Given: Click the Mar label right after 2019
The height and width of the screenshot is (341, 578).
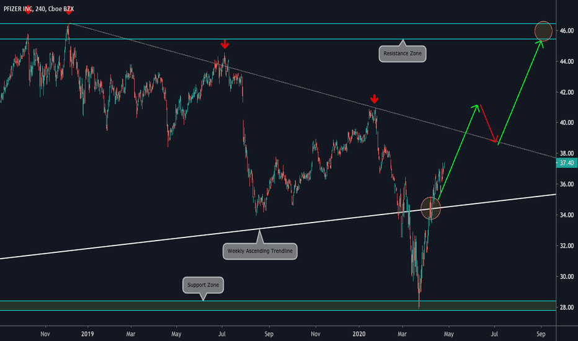Looking at the screenshot, I should (131, 334).
